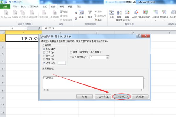Switch to the 审阅 (Review) tab
The width and height of the screenshot is (176, 117).
coord(62,6)
